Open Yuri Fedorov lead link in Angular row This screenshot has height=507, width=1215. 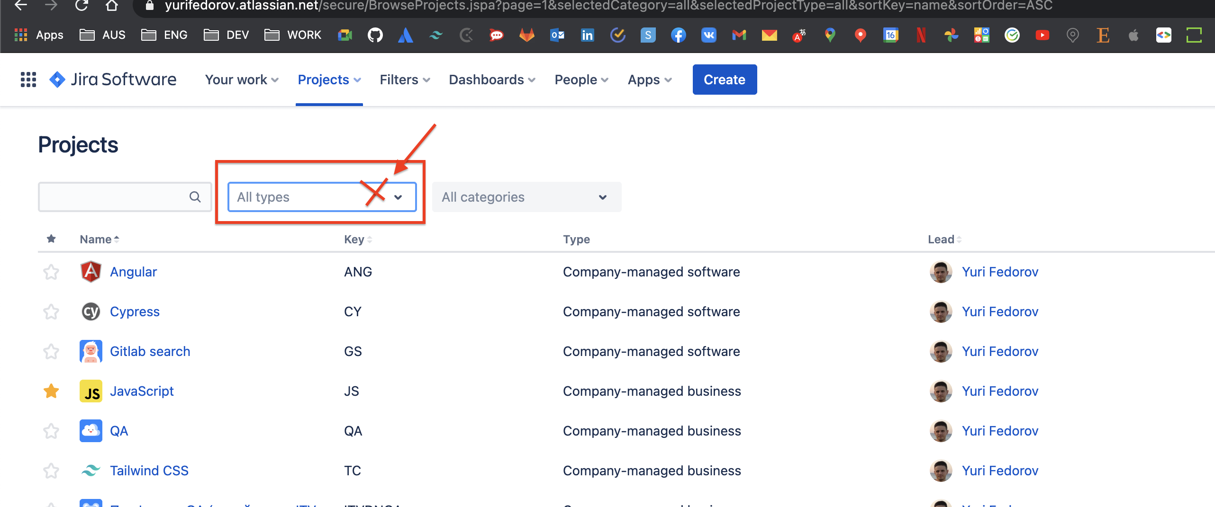click(x=1000, y=272)
